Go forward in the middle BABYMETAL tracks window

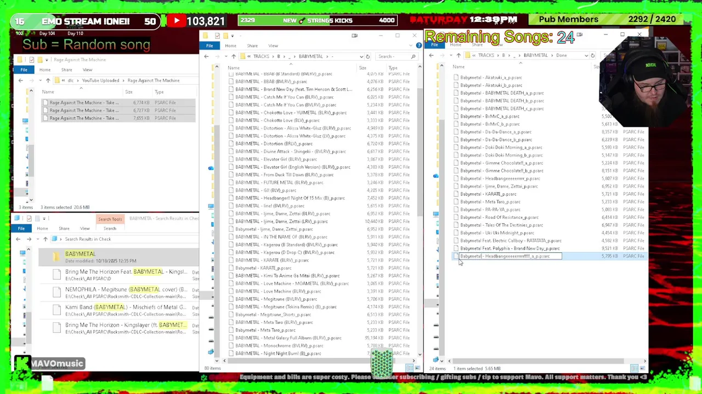(216, 56)
